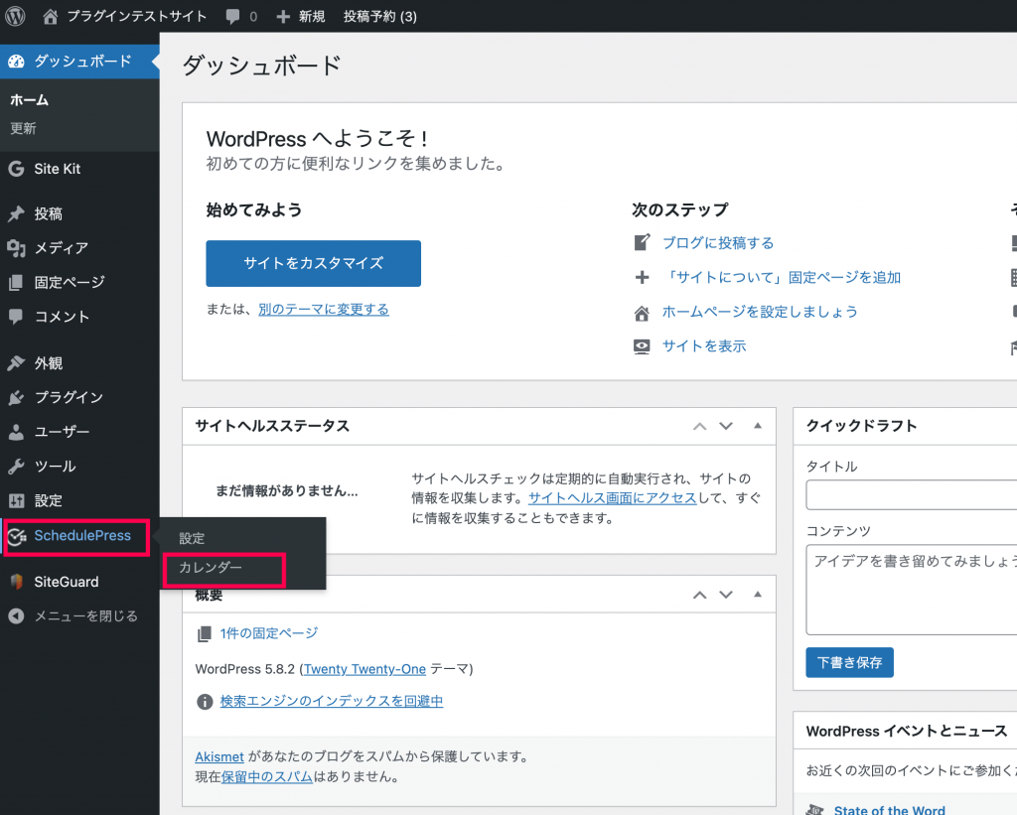
Task: Click the plus icon next to 新規
Action: click(283, 17)
